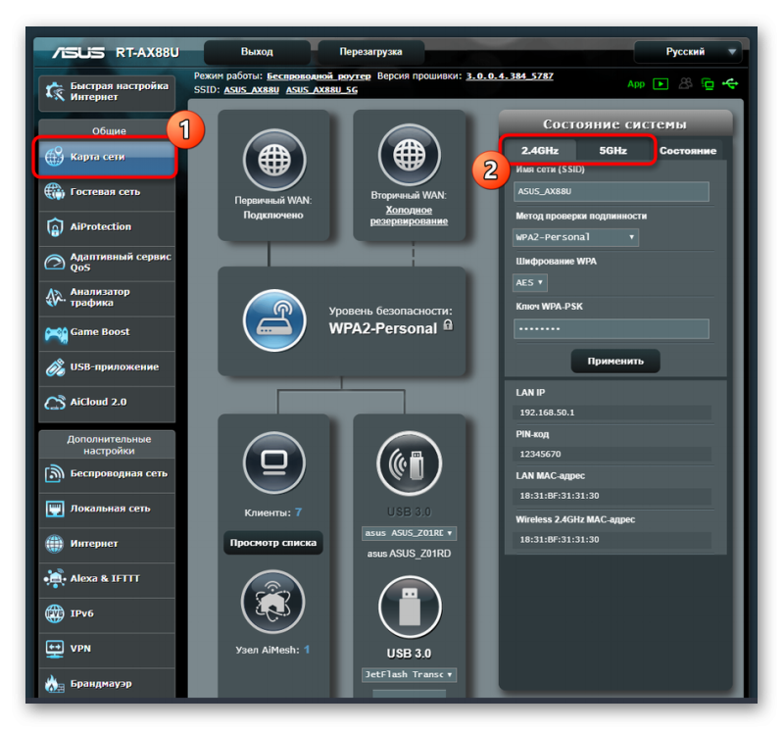
Task: Click the Первичный WAN globe icon
Action: (274, 160)
